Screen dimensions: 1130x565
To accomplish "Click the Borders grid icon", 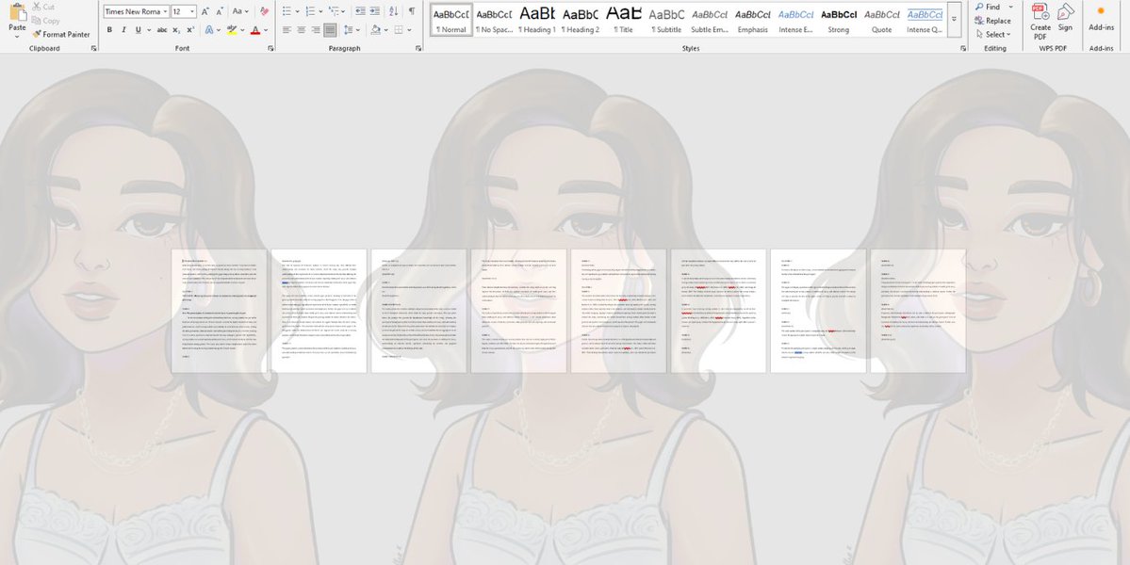I will coord(399,30).
